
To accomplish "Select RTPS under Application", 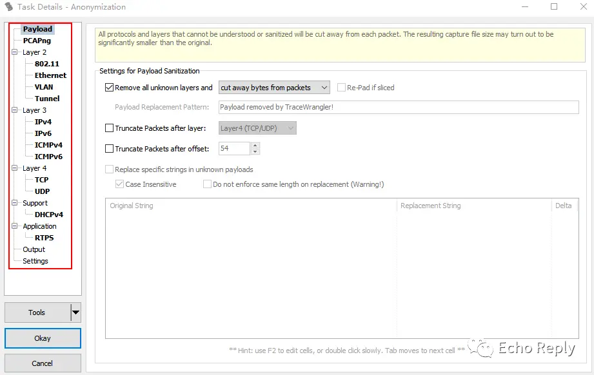I will [x=45, y=238].
